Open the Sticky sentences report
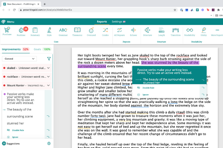 pyautogui.click(x=204, y=32)
